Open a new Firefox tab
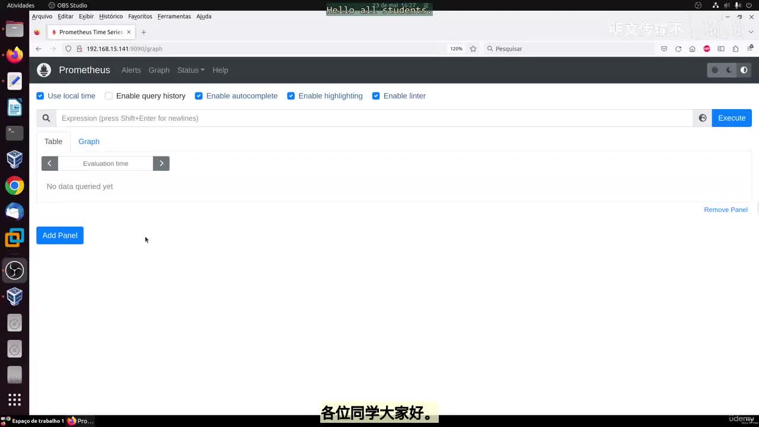The height and width of the screenshot is (427, 759). click(143, 32)
